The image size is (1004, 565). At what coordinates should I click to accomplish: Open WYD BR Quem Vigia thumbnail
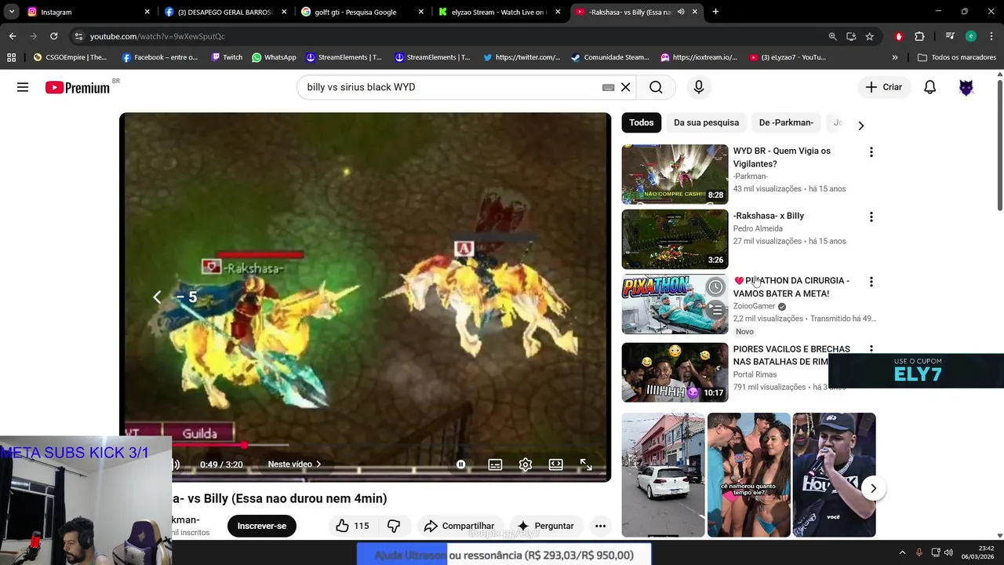[675, 173]
